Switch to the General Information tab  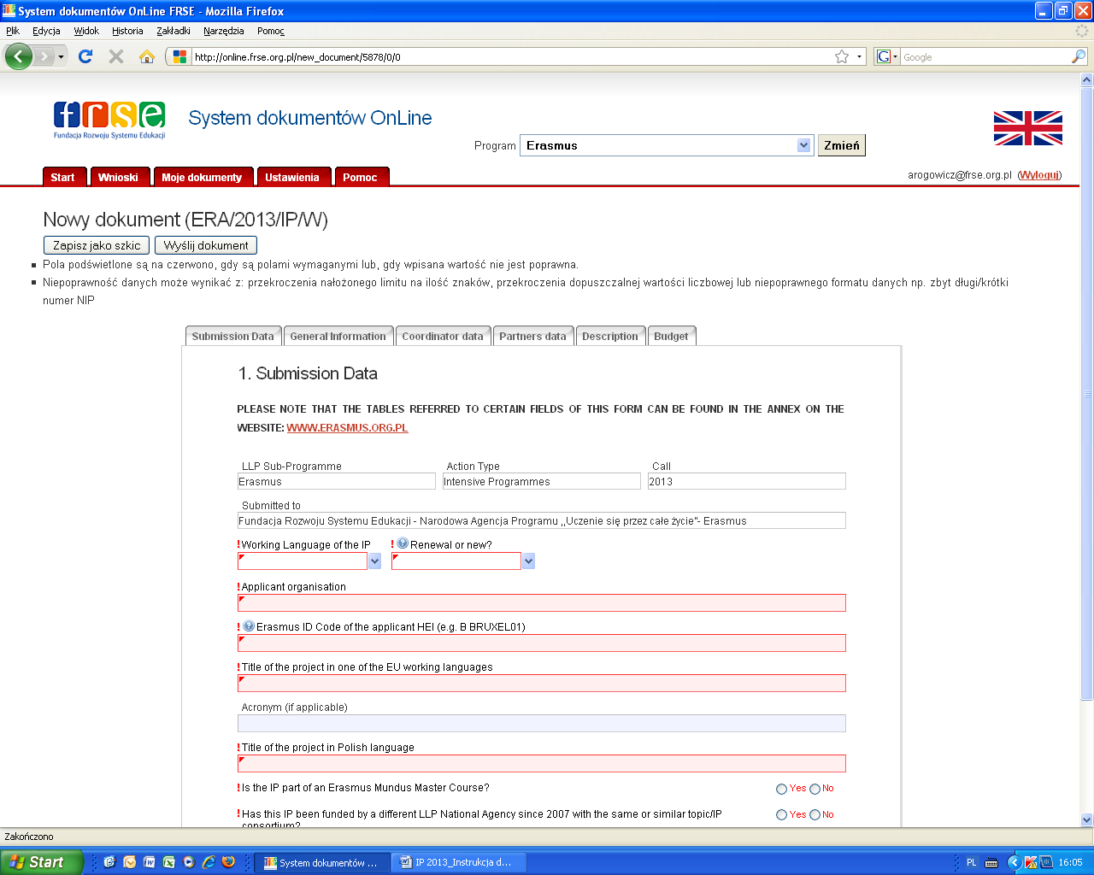click(x=338, y=336)
